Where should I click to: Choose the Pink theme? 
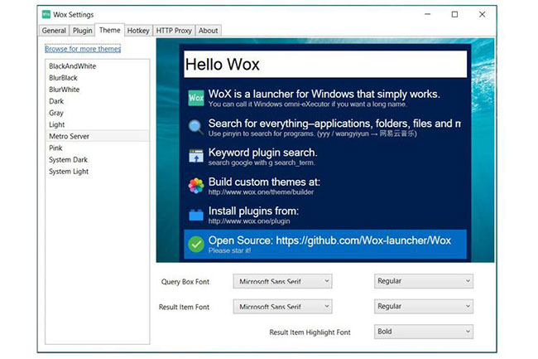pos(98,148)
